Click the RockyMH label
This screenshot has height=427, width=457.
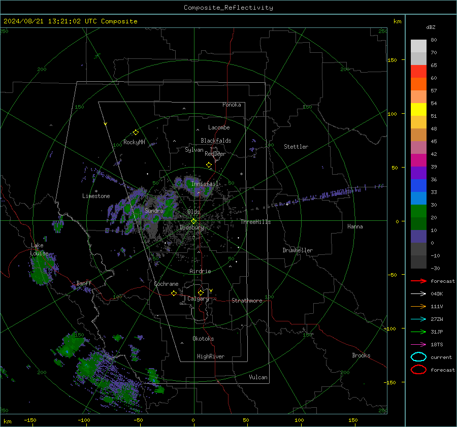[x=134, y=142]
